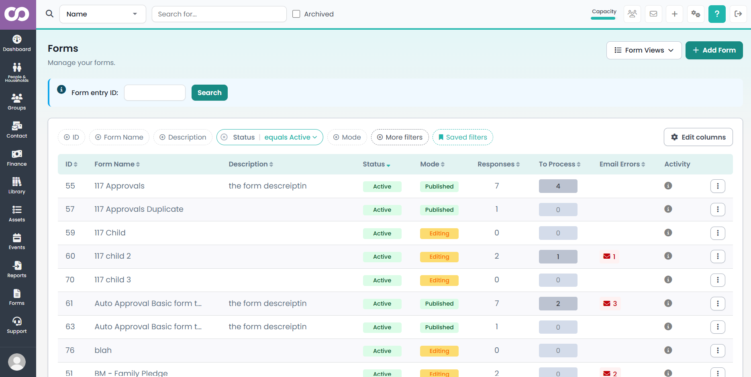Open the Form Views dropdown
Screen dimensions: 751x377
(644, 50)
